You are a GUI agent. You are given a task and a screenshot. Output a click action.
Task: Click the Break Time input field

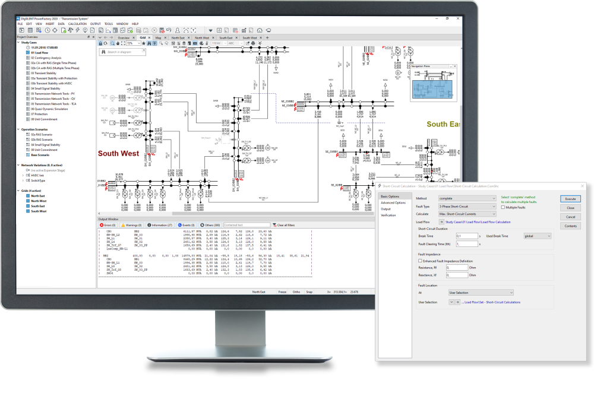(x=467, y=236)
